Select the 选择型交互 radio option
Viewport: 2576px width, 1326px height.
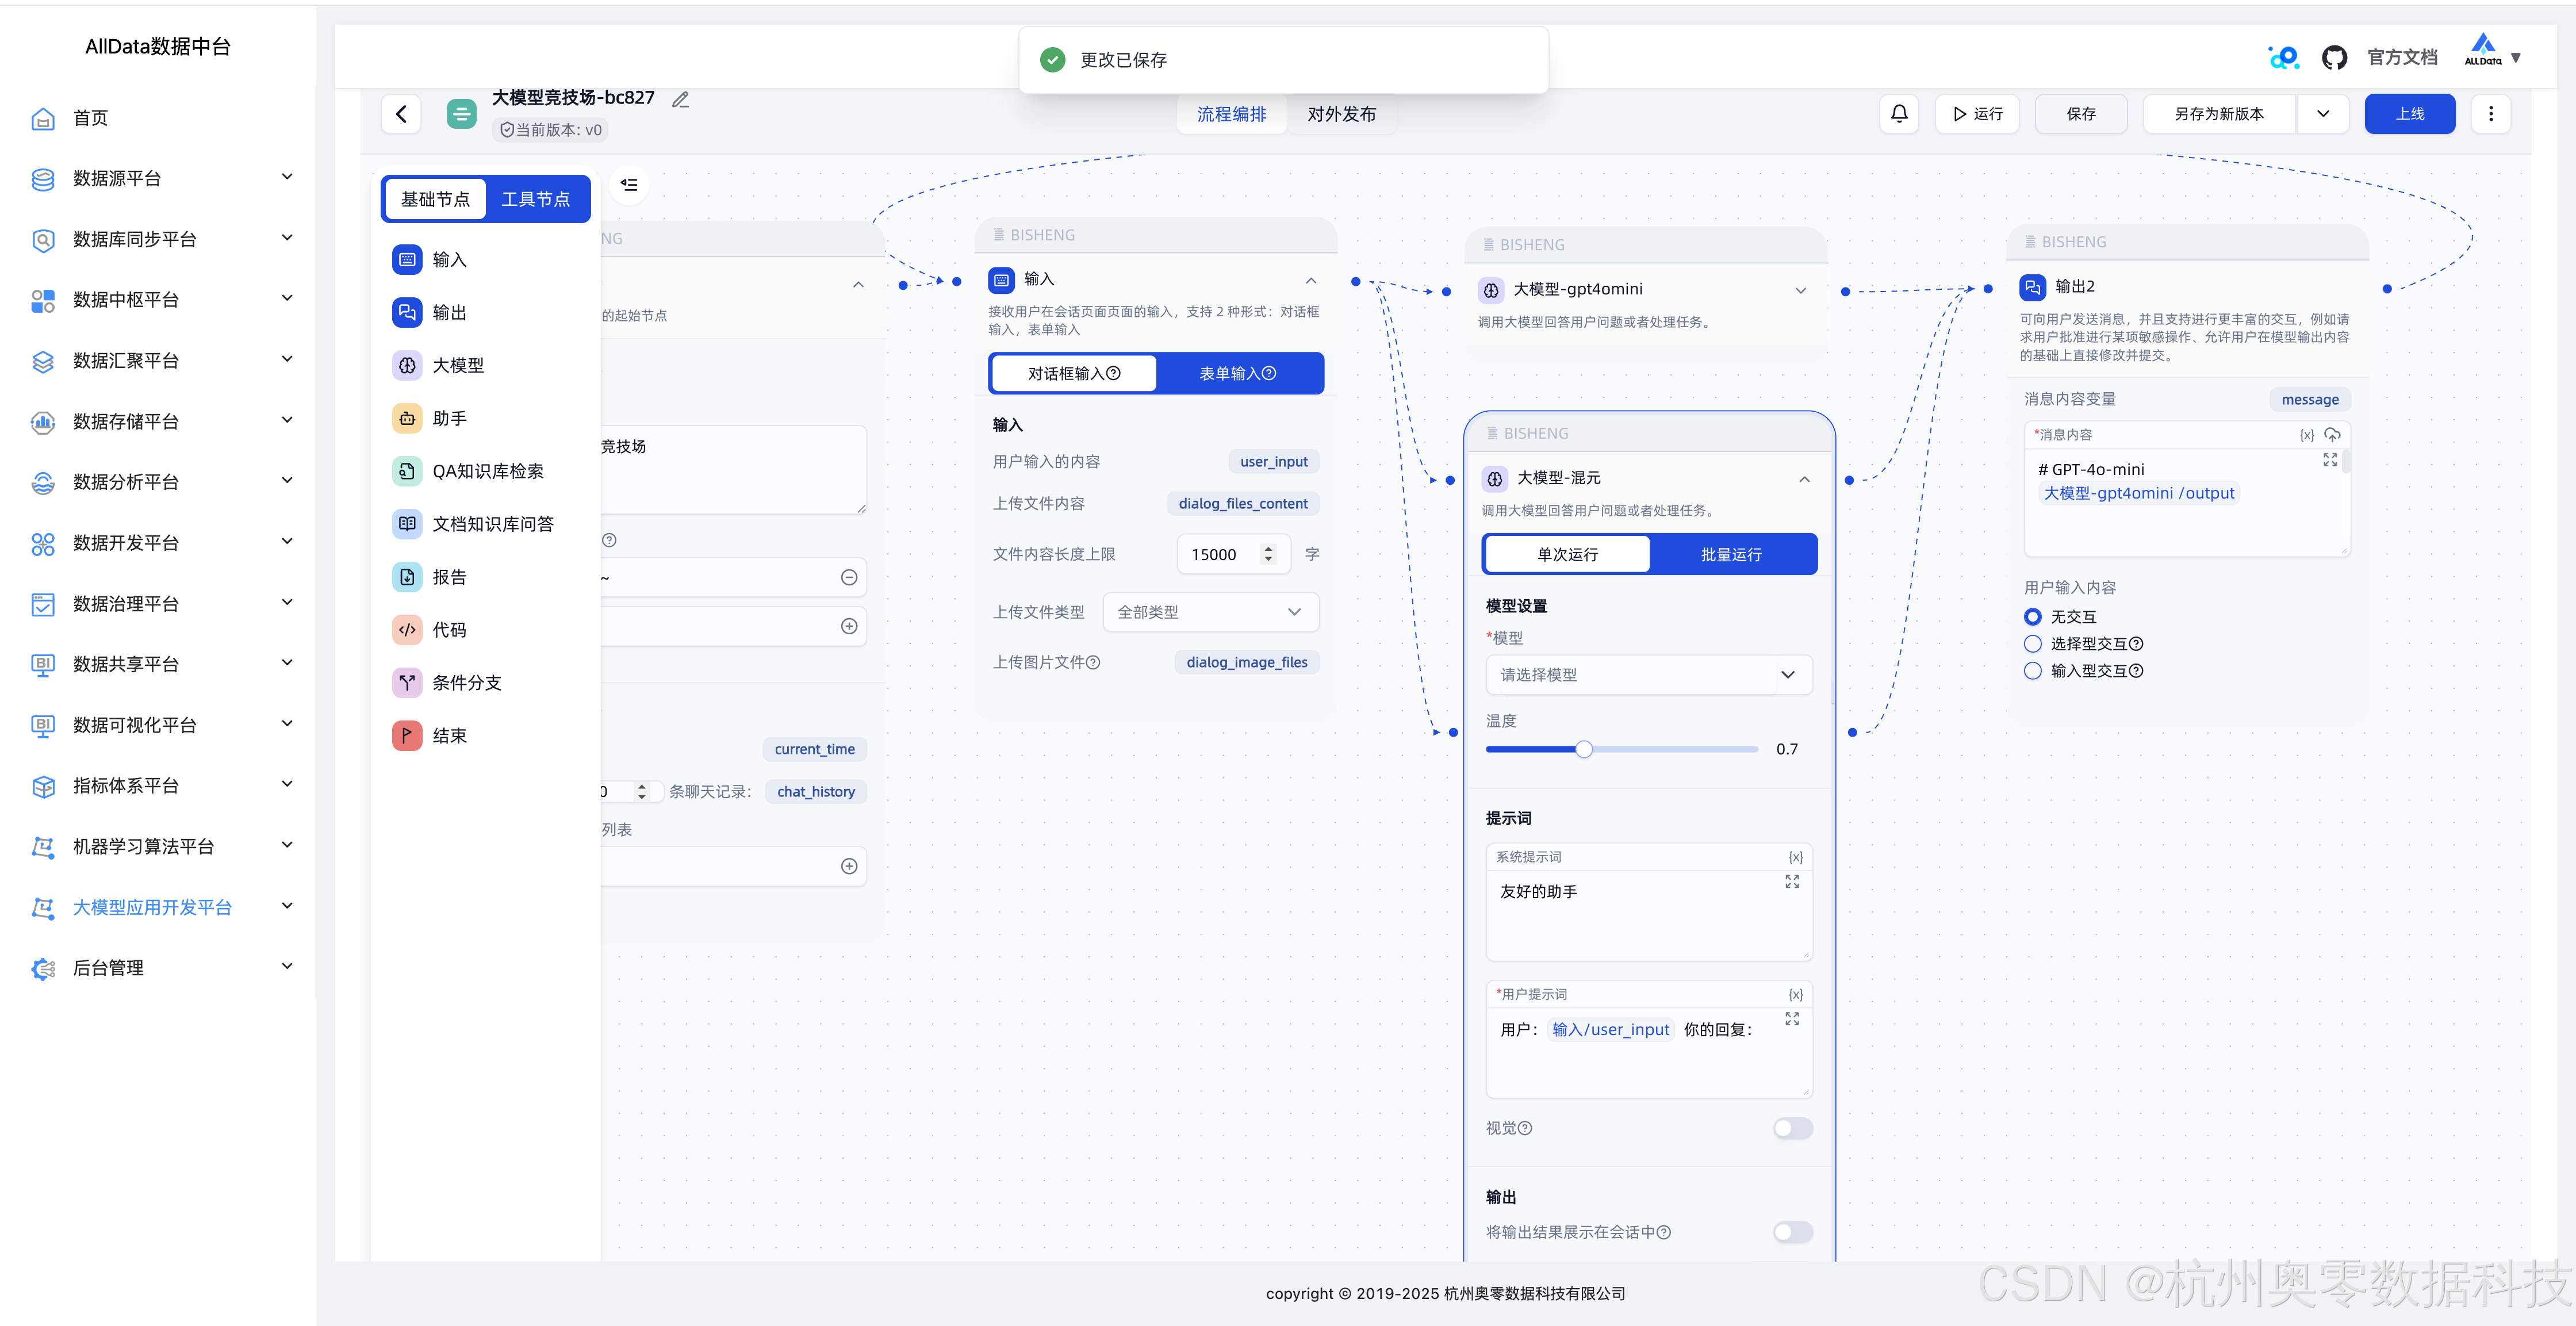(x=2033, y=644)
